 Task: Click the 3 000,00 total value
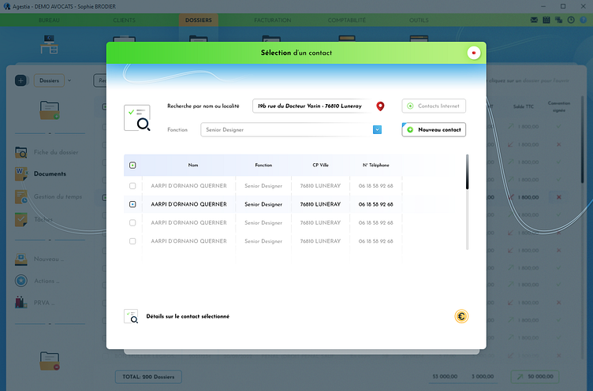(483, 377)
